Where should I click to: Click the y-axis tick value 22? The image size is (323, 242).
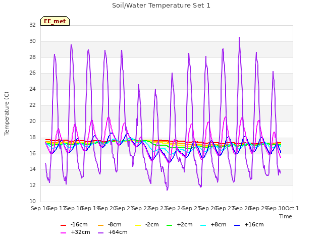coord(32,105)
